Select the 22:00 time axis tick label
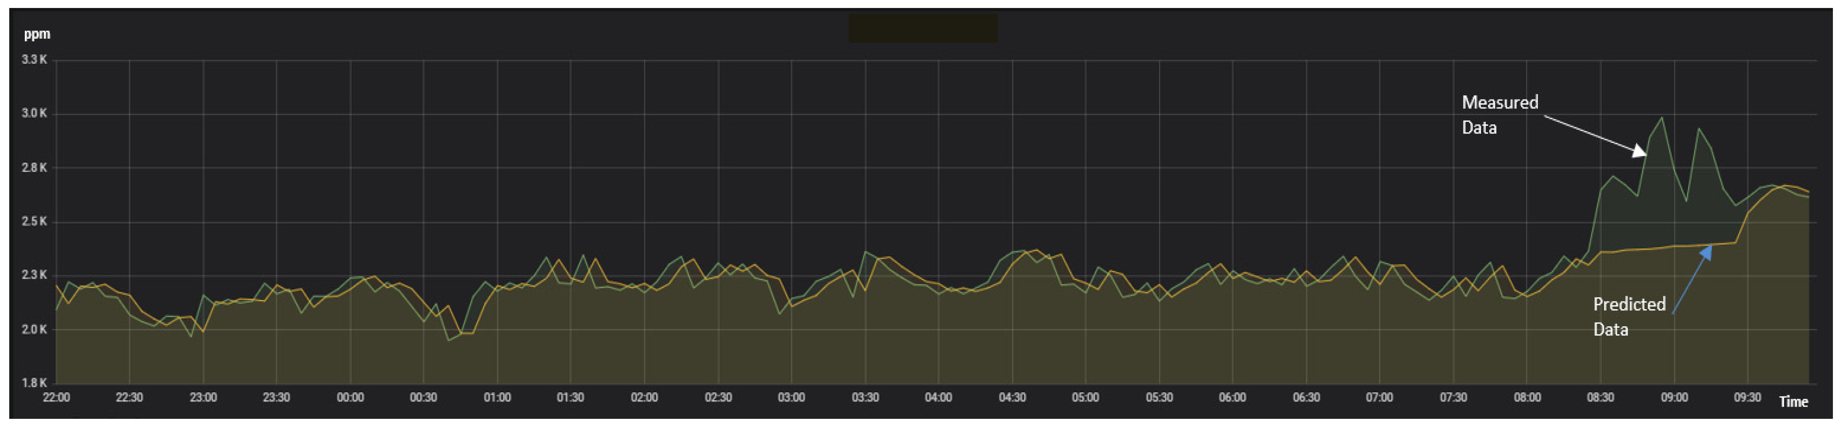The image size is (1843, 431). click(56, 397)
